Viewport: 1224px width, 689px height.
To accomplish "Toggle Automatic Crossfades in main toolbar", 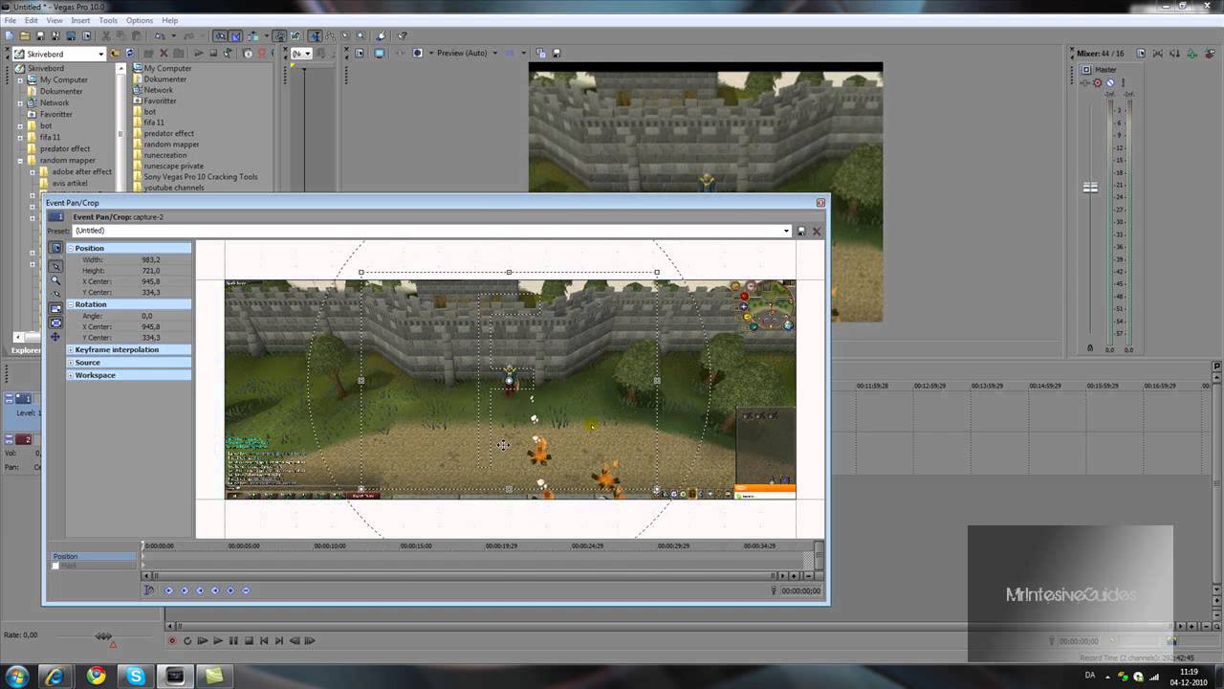I will [235, 36].
